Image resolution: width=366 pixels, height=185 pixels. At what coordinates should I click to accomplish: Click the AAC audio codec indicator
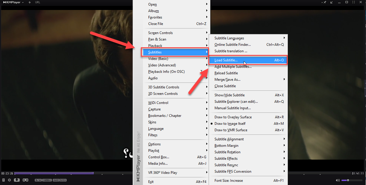tap(56, 180)
